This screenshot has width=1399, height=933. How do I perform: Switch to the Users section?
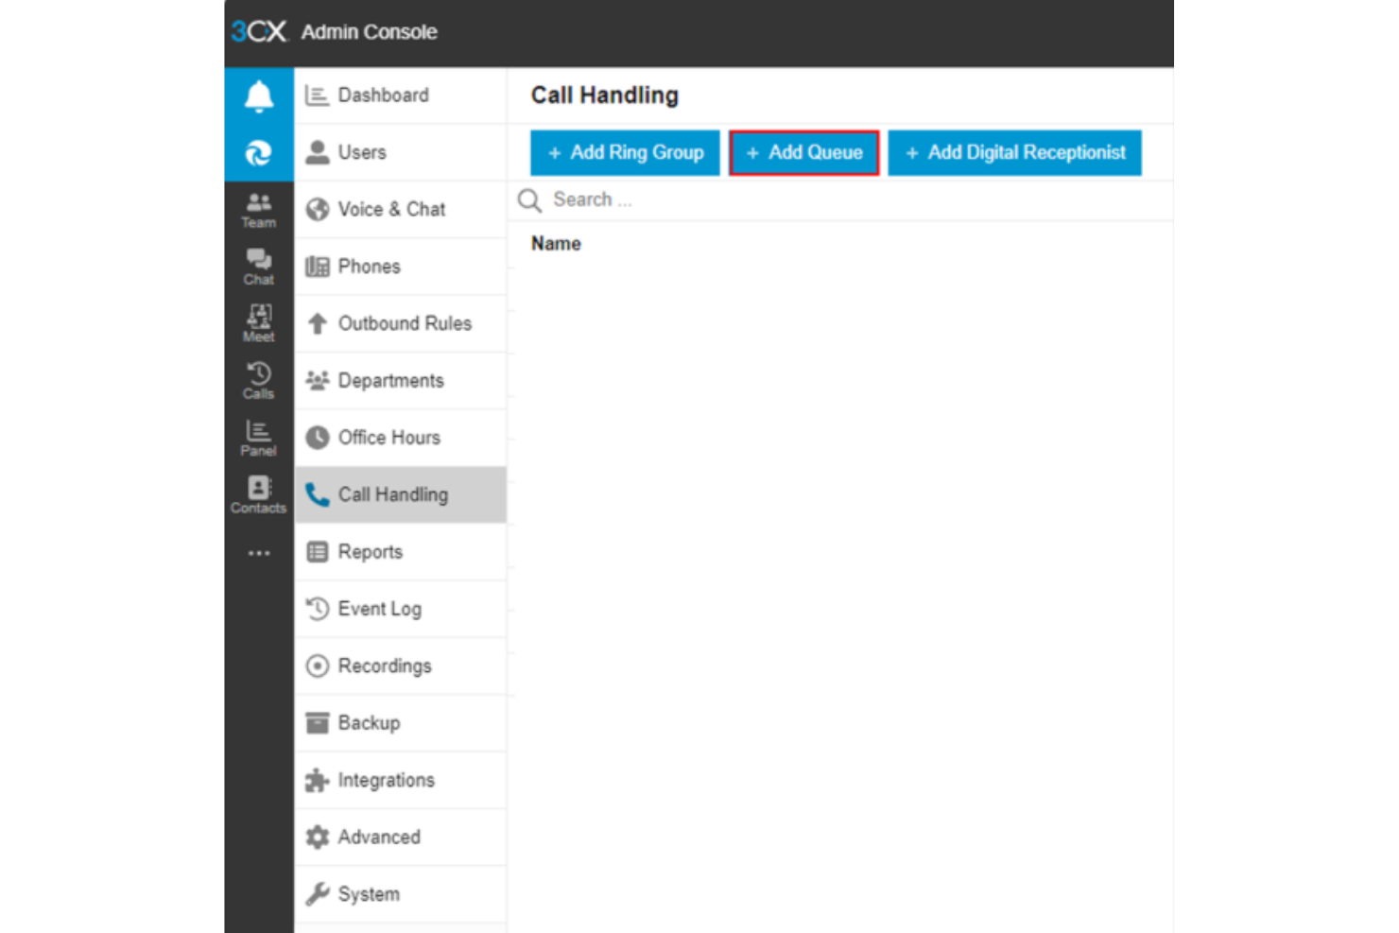362,151
